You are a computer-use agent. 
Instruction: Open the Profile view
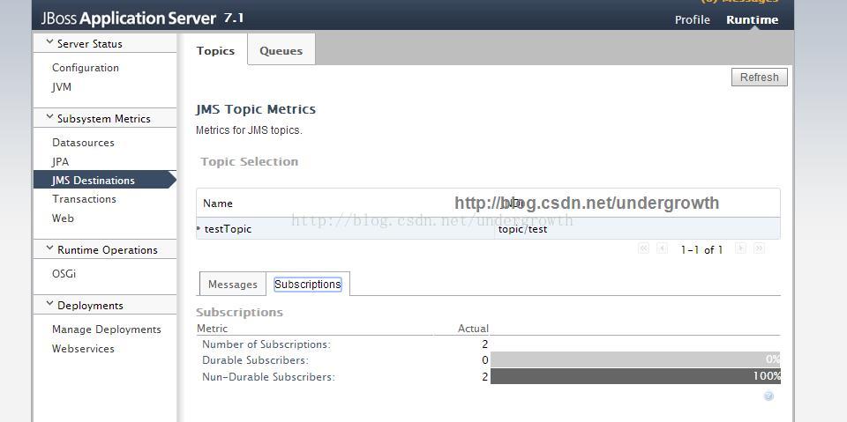pyautogui.click(x=692, y=20)
